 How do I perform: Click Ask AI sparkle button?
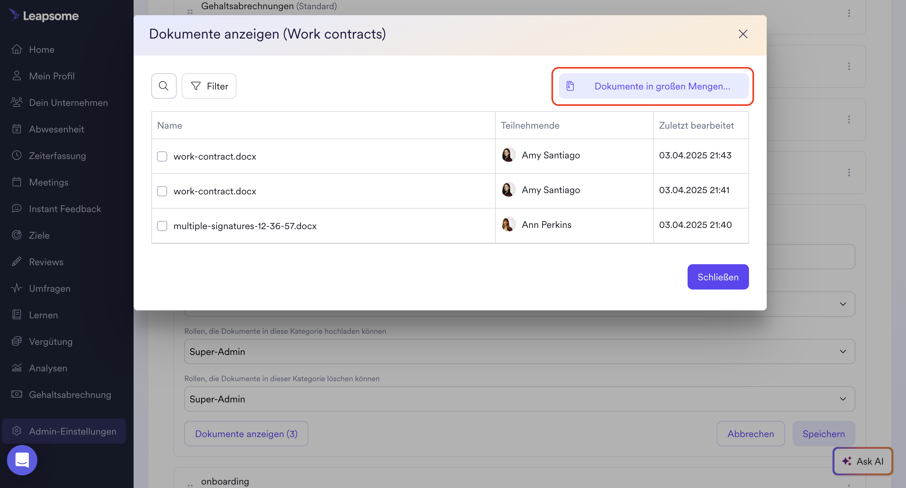pyautogui.click(x=862, y=461)
